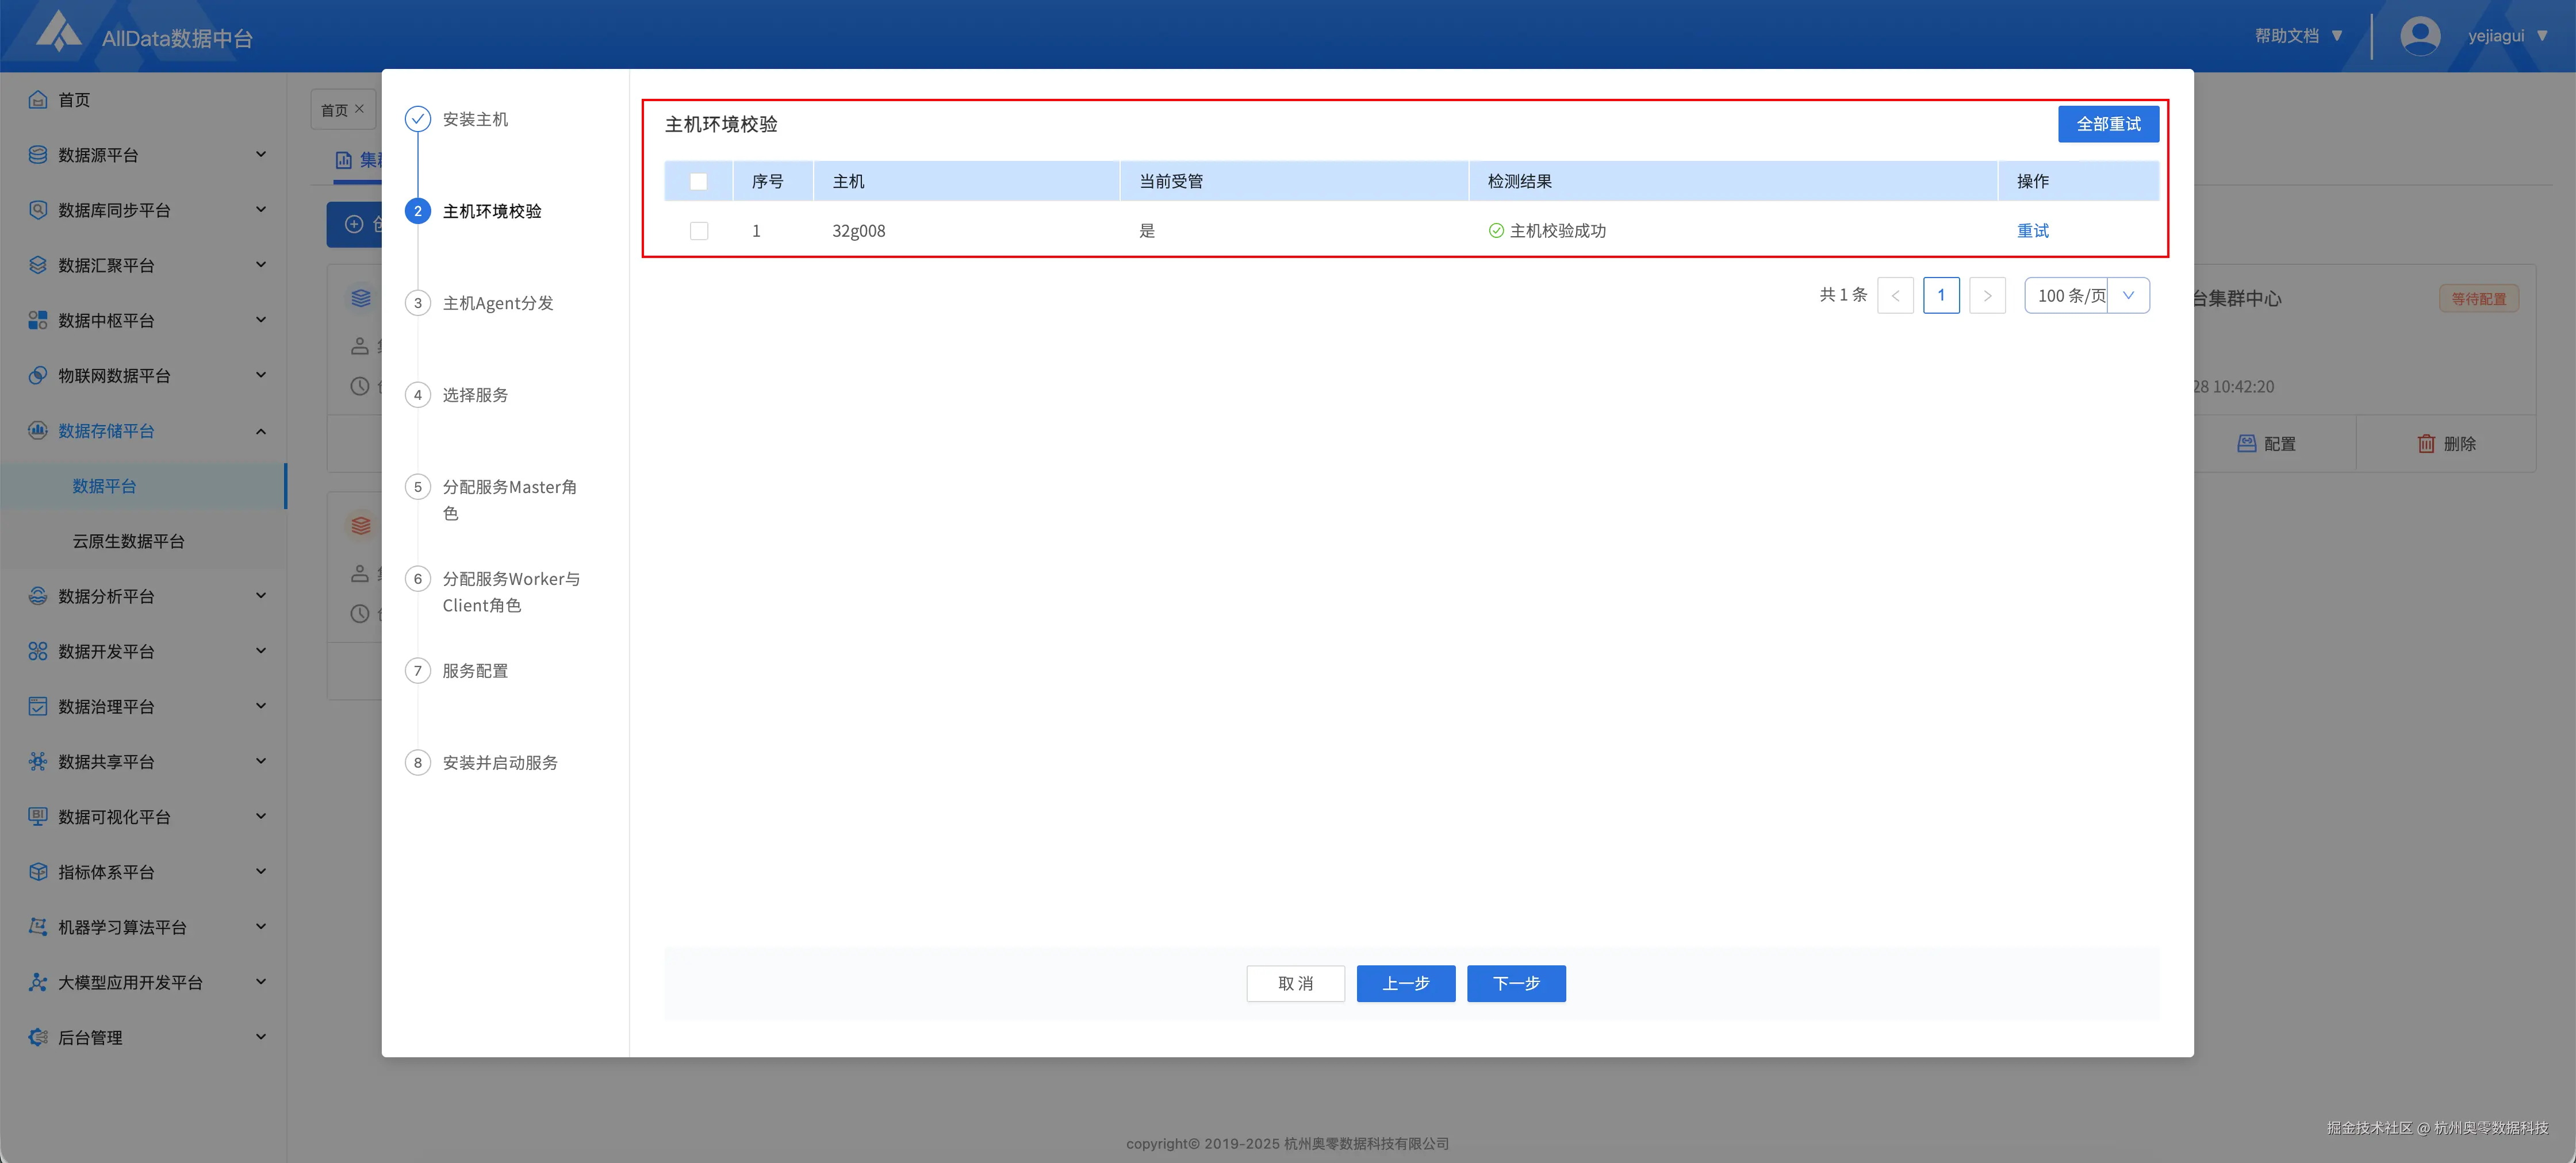Check the checkbox for host 32g008

click(x=698, y=231)
